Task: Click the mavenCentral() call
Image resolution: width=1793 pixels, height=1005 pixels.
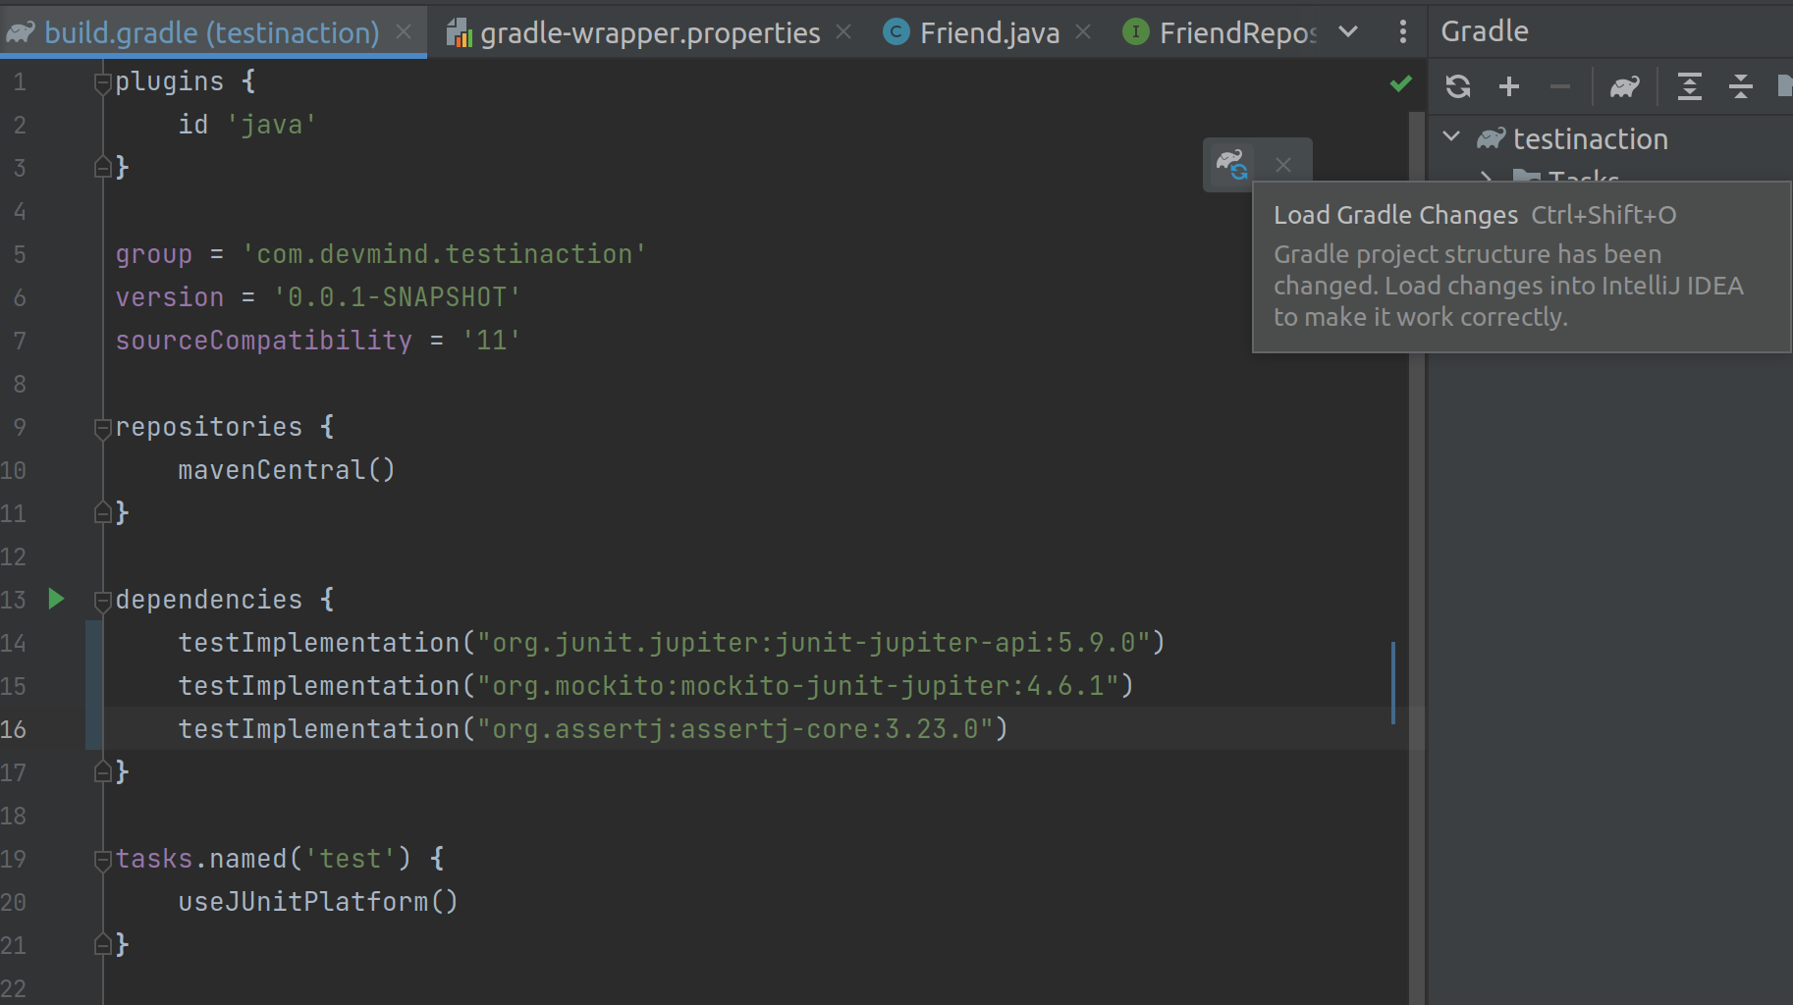Action: 287,470
